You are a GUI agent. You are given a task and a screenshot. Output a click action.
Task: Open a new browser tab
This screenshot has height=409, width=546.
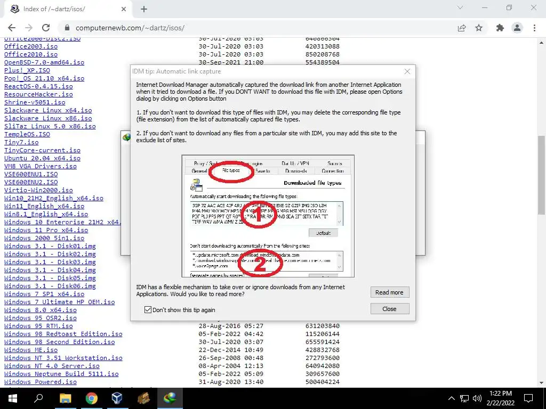[x=144, y=9]
